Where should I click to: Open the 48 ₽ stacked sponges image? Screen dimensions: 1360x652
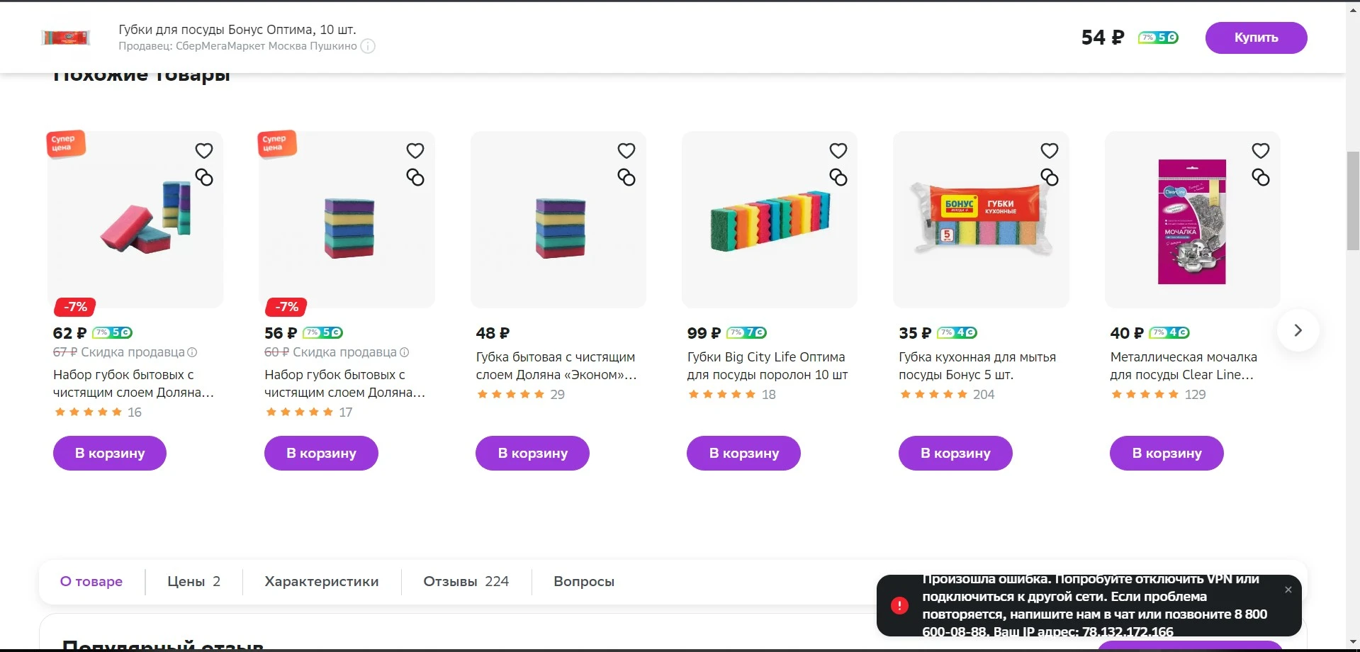click(x=558, y=220)
